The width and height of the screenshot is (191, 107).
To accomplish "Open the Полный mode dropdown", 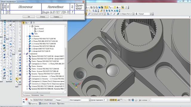I will 151,14.
